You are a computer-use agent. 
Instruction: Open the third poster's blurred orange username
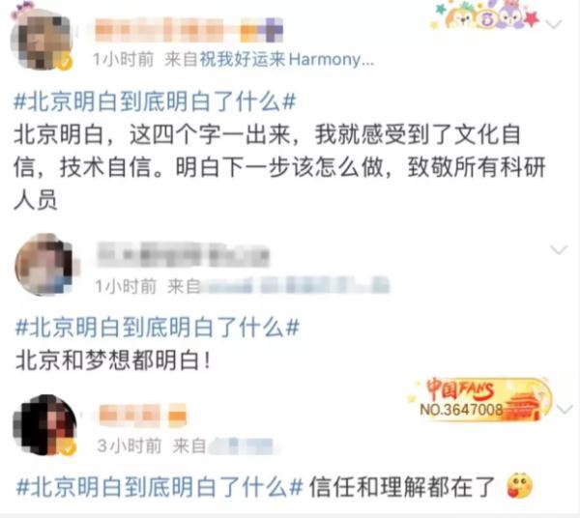tap(143, 414)
